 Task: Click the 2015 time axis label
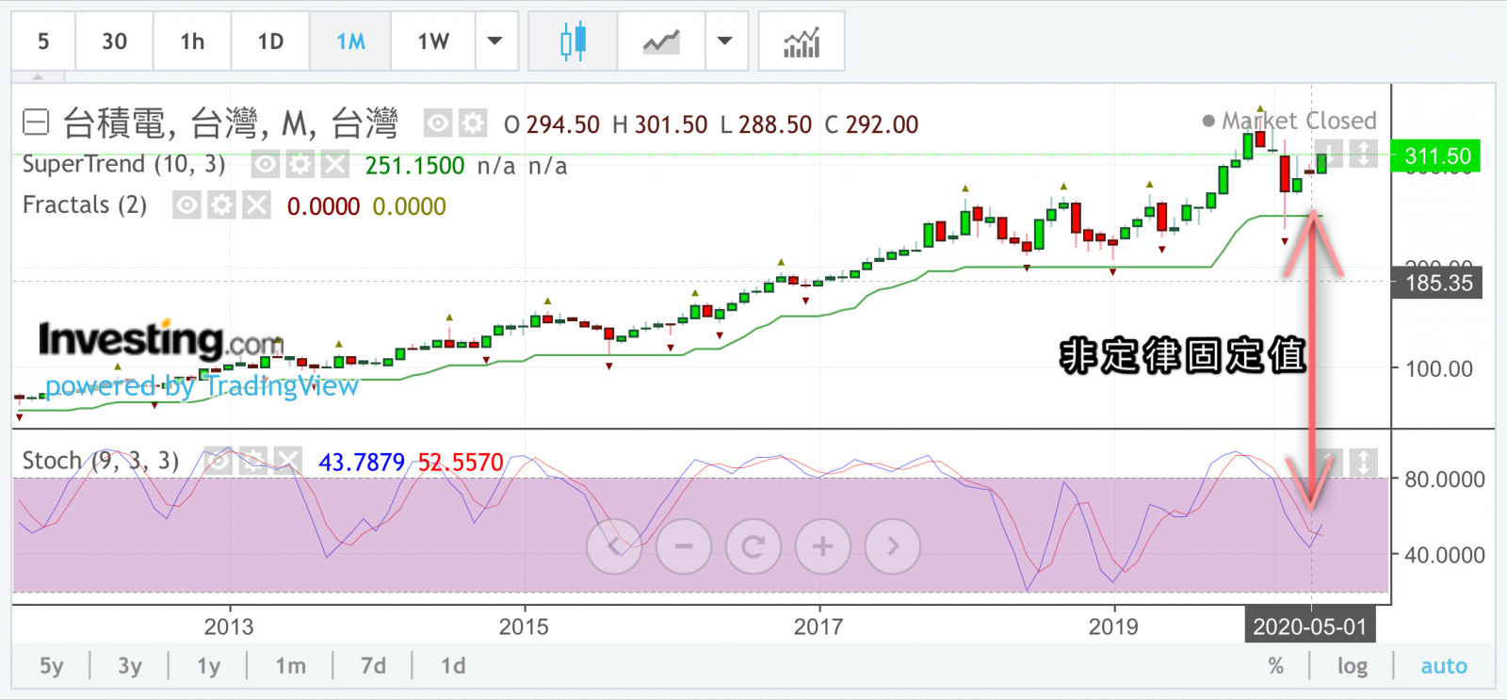click(x=524, y=627)
